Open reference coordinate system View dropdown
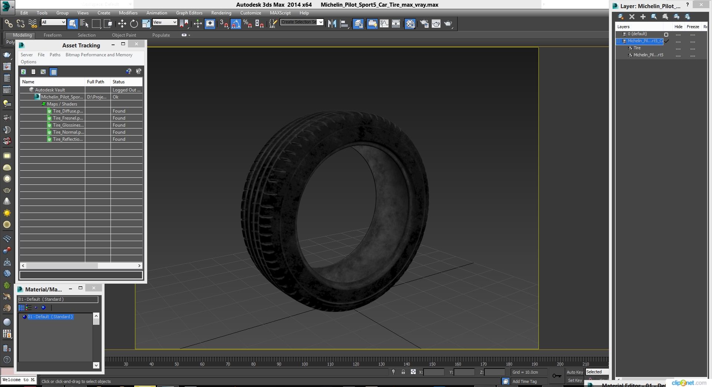Viewport: 712px width, 387px height. 165,22
